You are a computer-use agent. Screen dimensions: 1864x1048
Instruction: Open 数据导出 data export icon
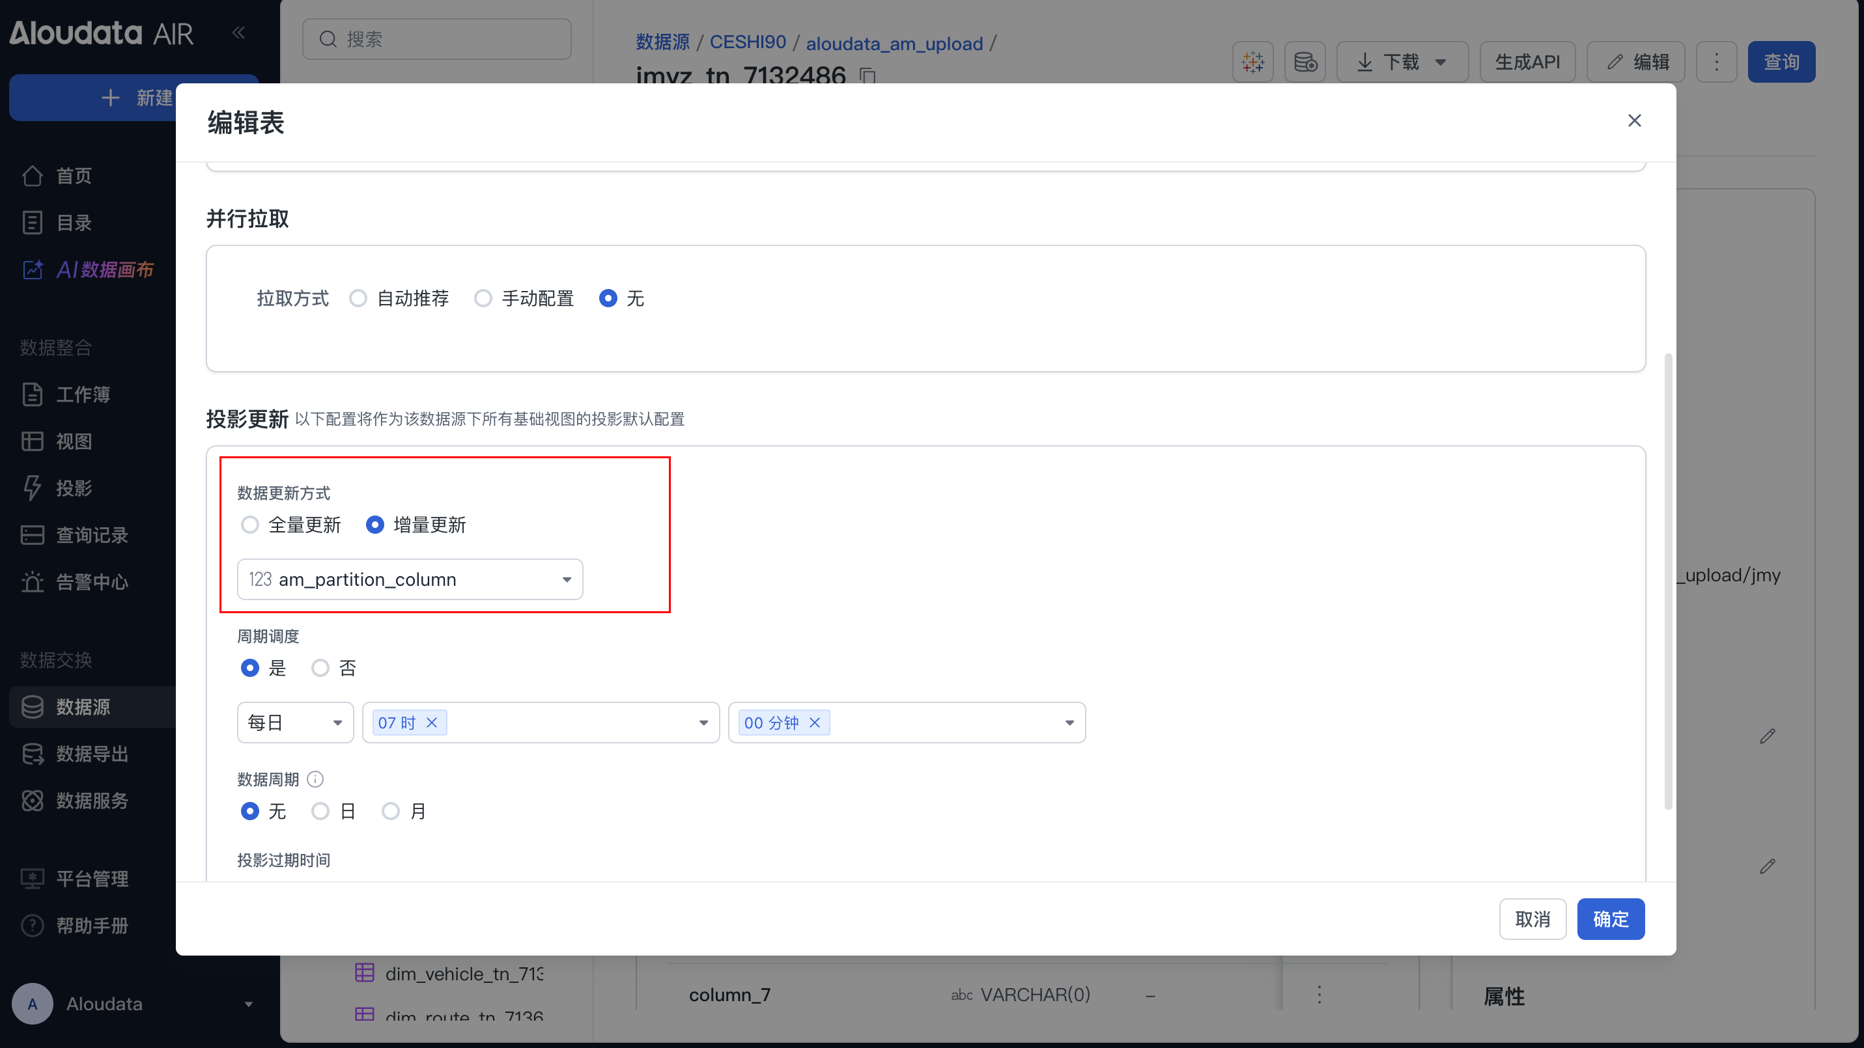[x=33, y=754]
